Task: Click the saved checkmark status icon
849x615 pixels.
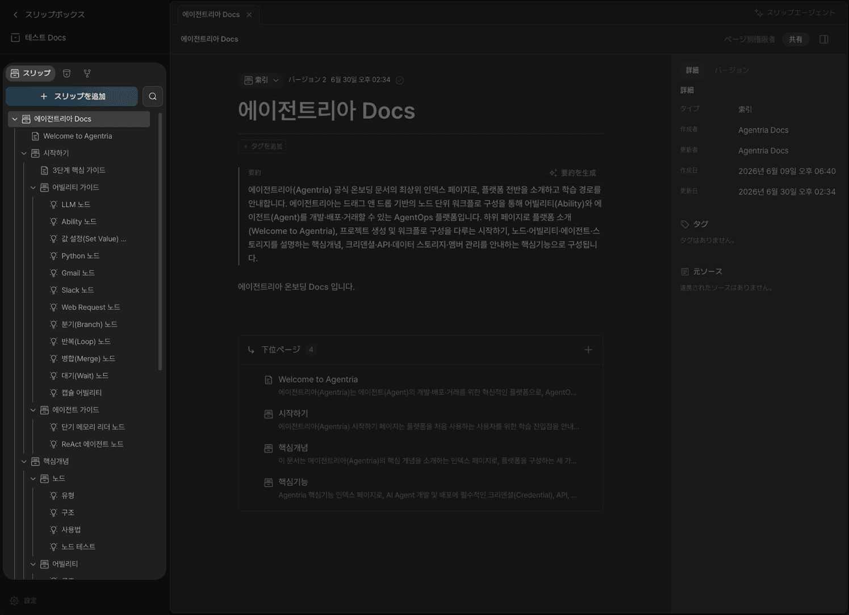Action: pos(400,80)
